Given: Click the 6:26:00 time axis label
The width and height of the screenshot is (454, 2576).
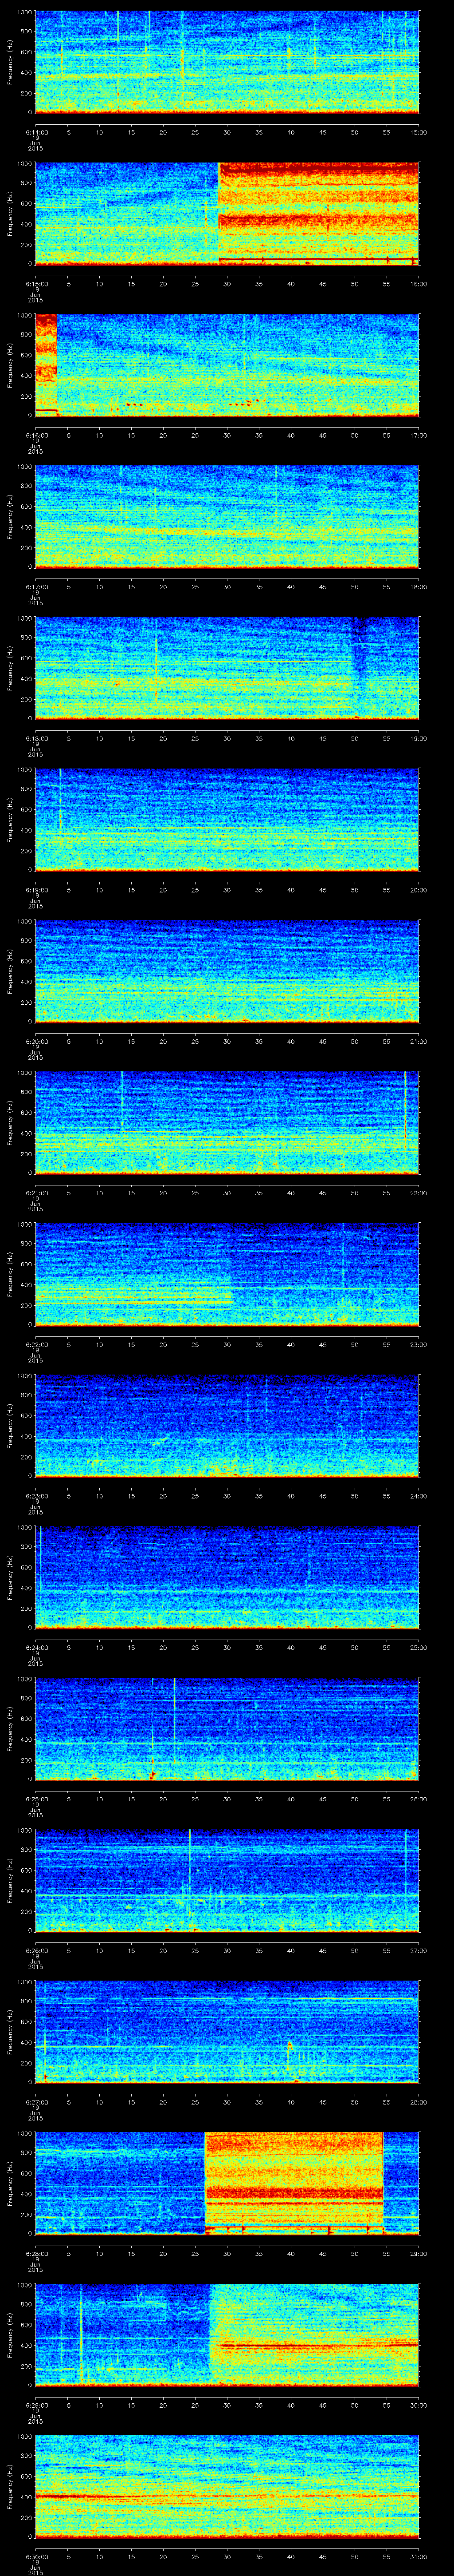Looking at the screenshot, I should pos(36,1950).
